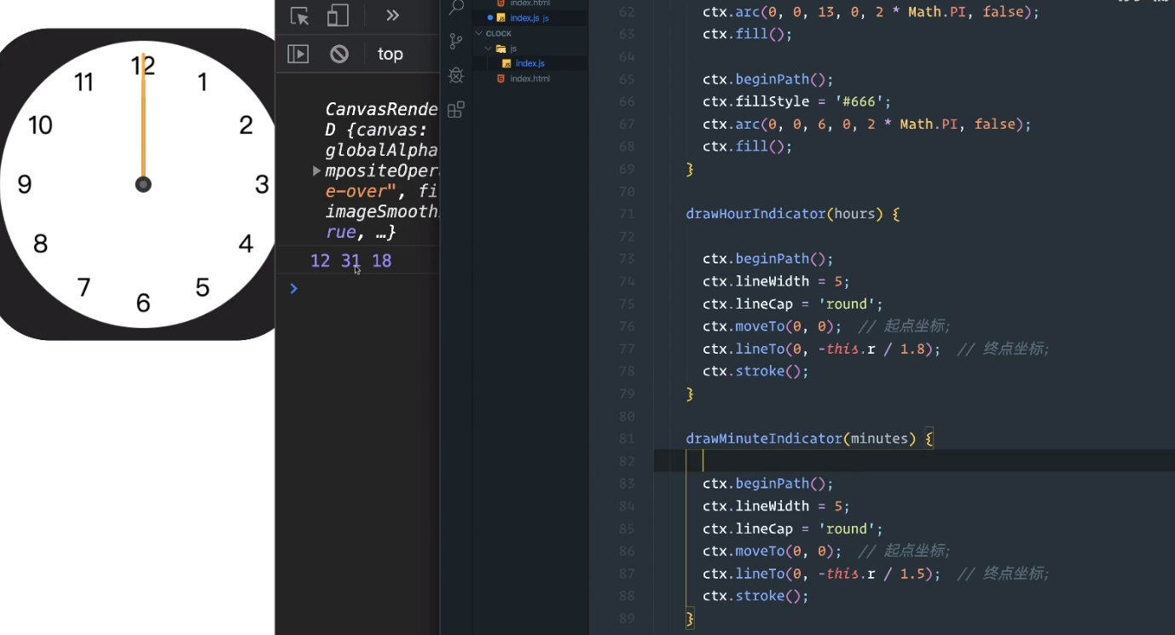The image size is (1175, 635).
Task: Click ctx.fillStyle = '#666' code line
Action: tap(796, 101)
